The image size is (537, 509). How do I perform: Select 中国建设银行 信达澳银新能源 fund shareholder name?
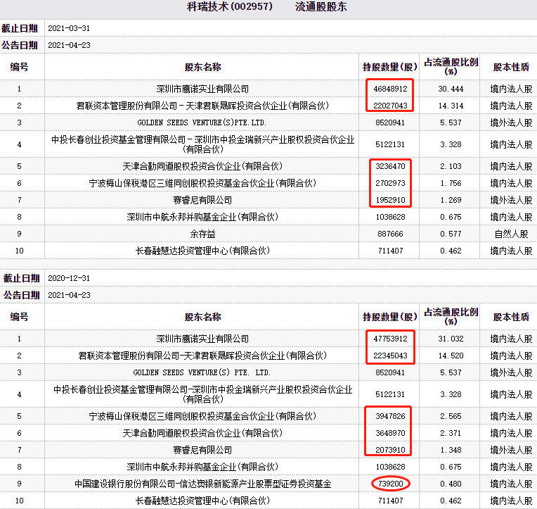(x=202, y=484)
